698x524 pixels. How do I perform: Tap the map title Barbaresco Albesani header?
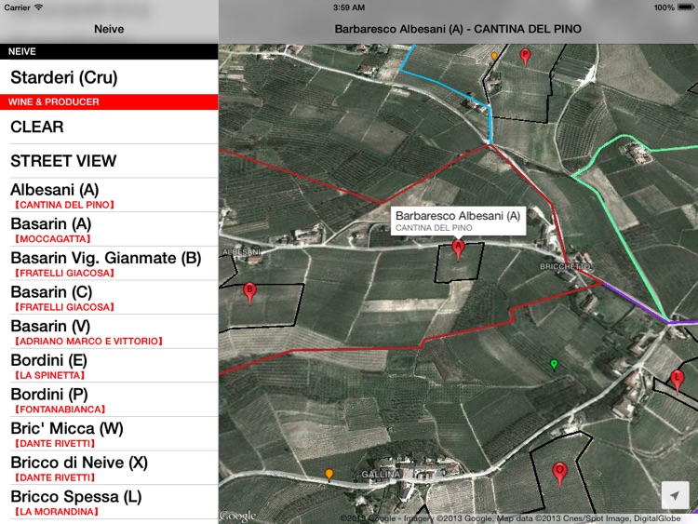click(x=458, y=29)
